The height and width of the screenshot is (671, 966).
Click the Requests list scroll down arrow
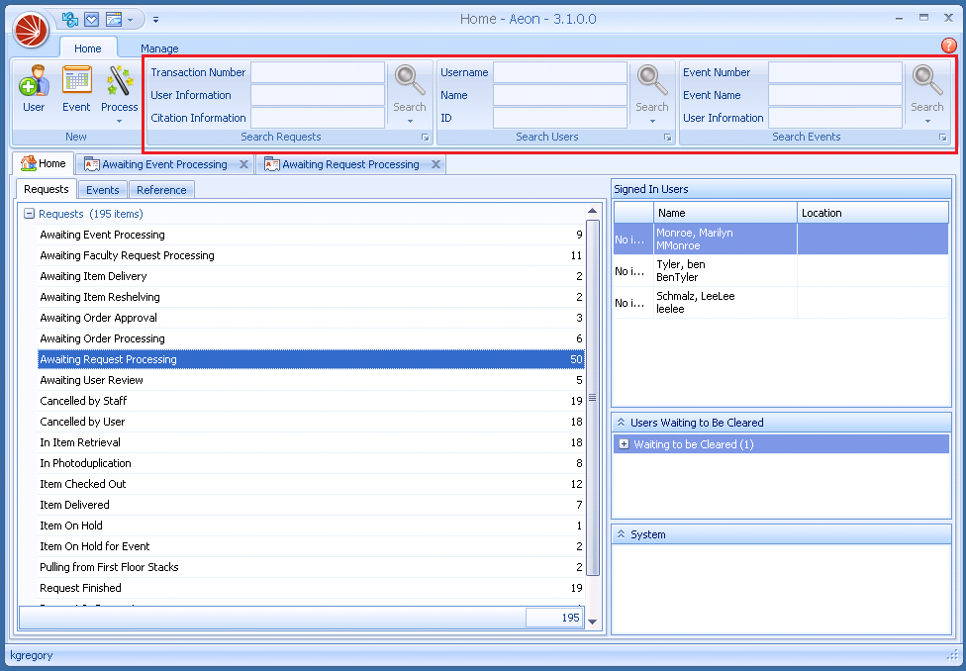(593, 622)
